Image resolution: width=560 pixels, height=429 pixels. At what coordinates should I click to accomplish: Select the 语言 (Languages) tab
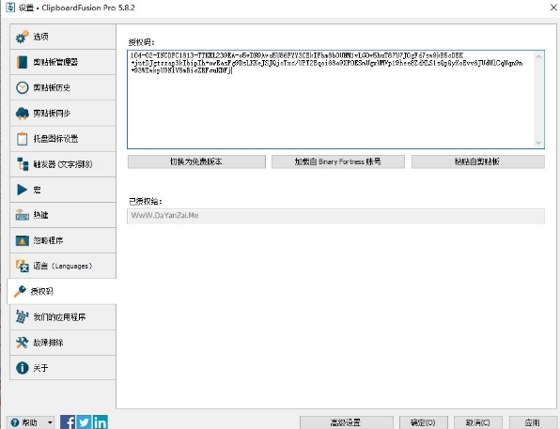click(x=63, y=266)
